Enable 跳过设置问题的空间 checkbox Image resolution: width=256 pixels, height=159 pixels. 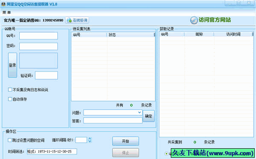coord(10,140)
